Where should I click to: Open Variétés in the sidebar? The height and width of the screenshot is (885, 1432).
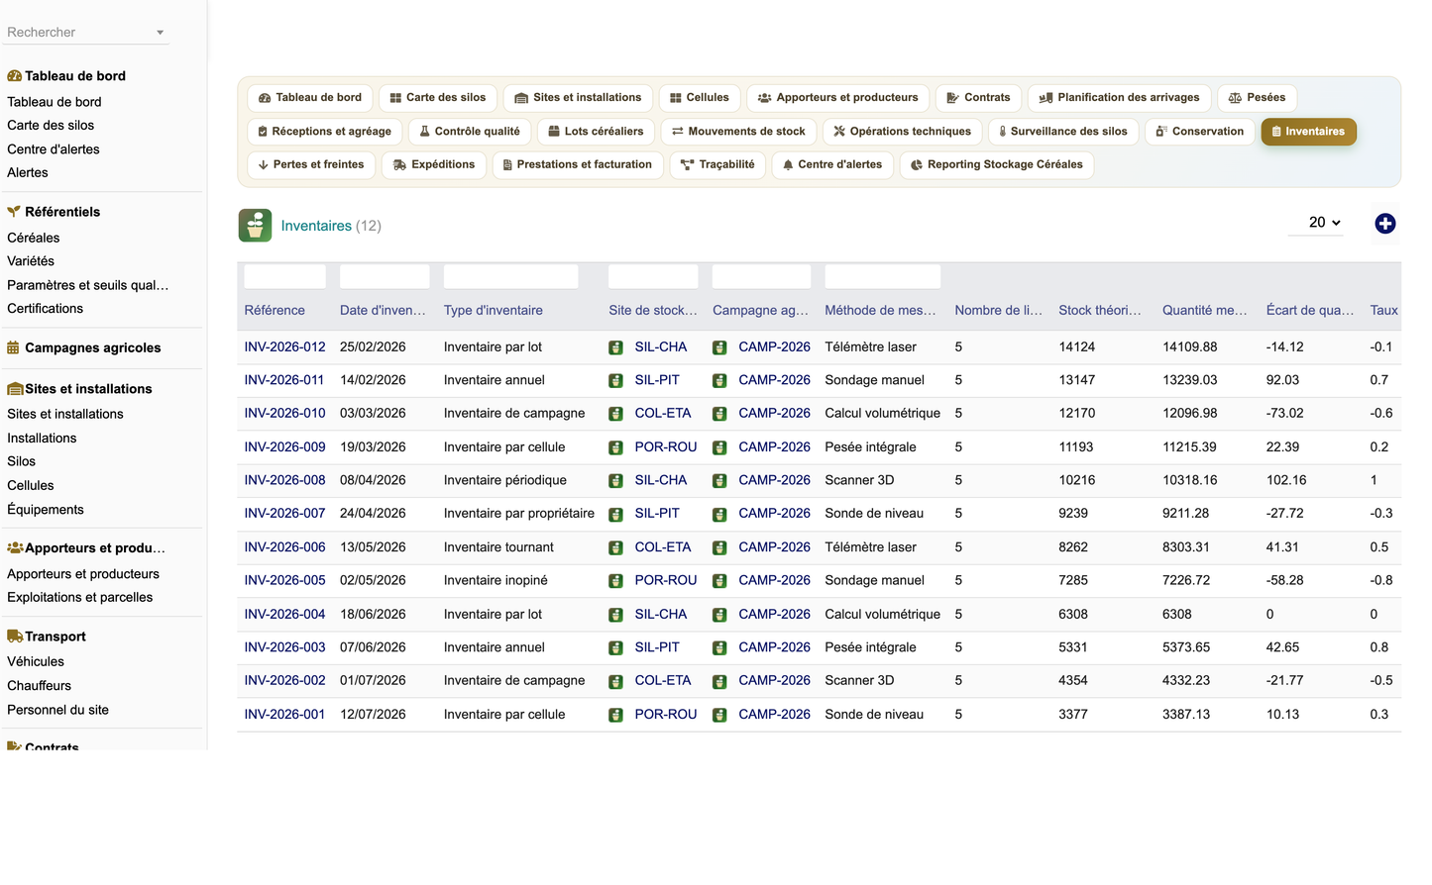pyautogui.click(x=31, y=261)
